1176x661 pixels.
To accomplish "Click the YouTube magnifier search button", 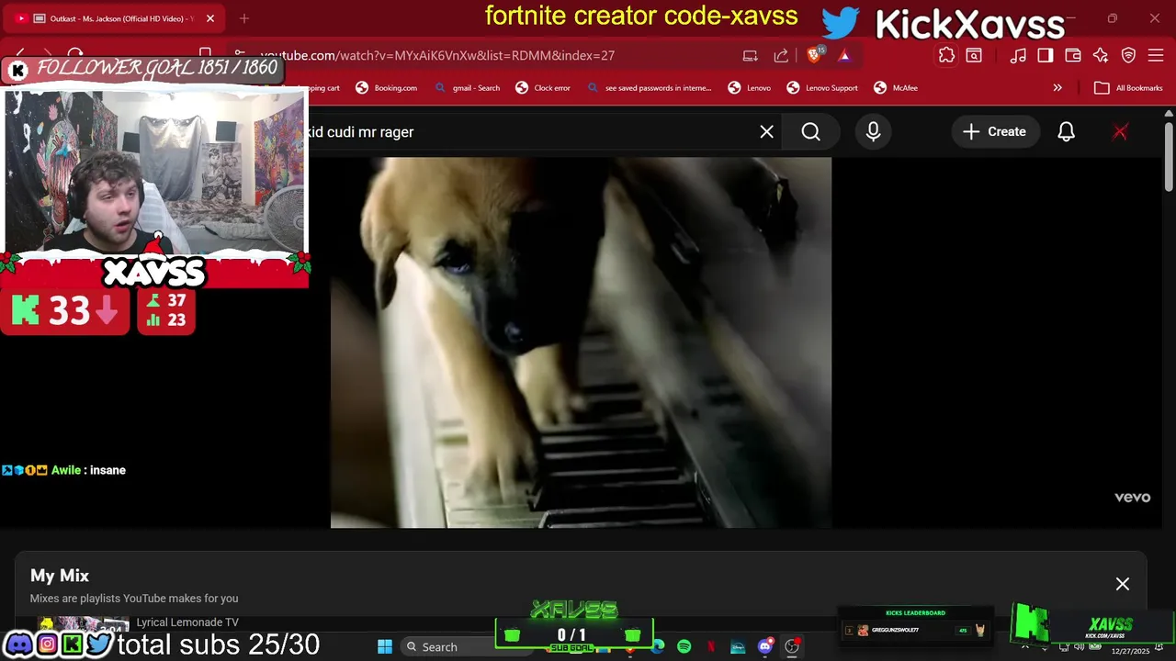I will pos(810,132).
